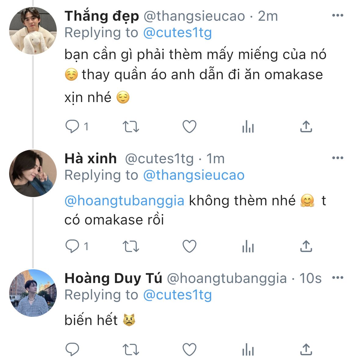The image size is (357, 364).
Task: Share Hà xinh's tweet
Action: pyautogui.click(x=306, y=246)
